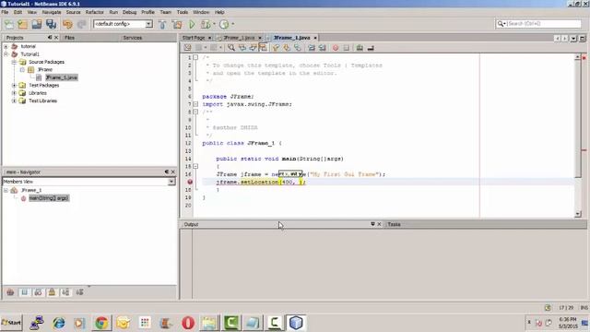This screenshot has width=590, height=332.
Task: Click the Save All toolbar icon
Action: tap(52, 25)
